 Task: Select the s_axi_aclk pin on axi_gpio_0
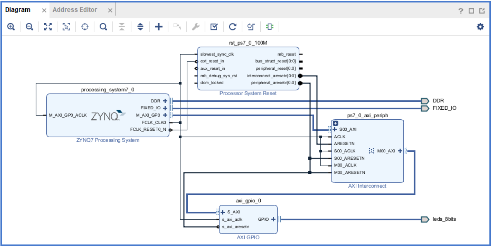click(x=232, y=220)
